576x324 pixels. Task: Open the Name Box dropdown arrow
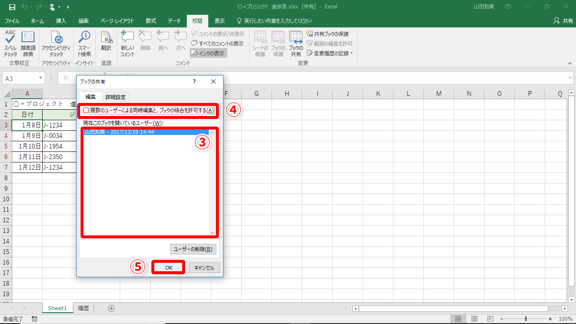(x=41, y=78)
